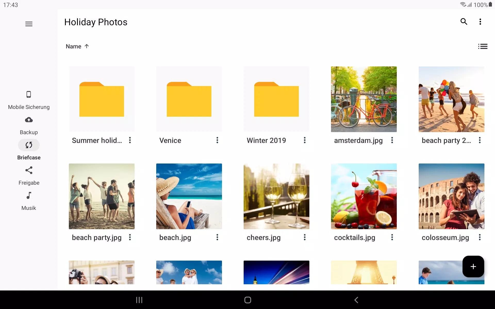495x309 pixels.
Task: Go to the Backup section
Action: pyautogui.click(x=29, y=126)
